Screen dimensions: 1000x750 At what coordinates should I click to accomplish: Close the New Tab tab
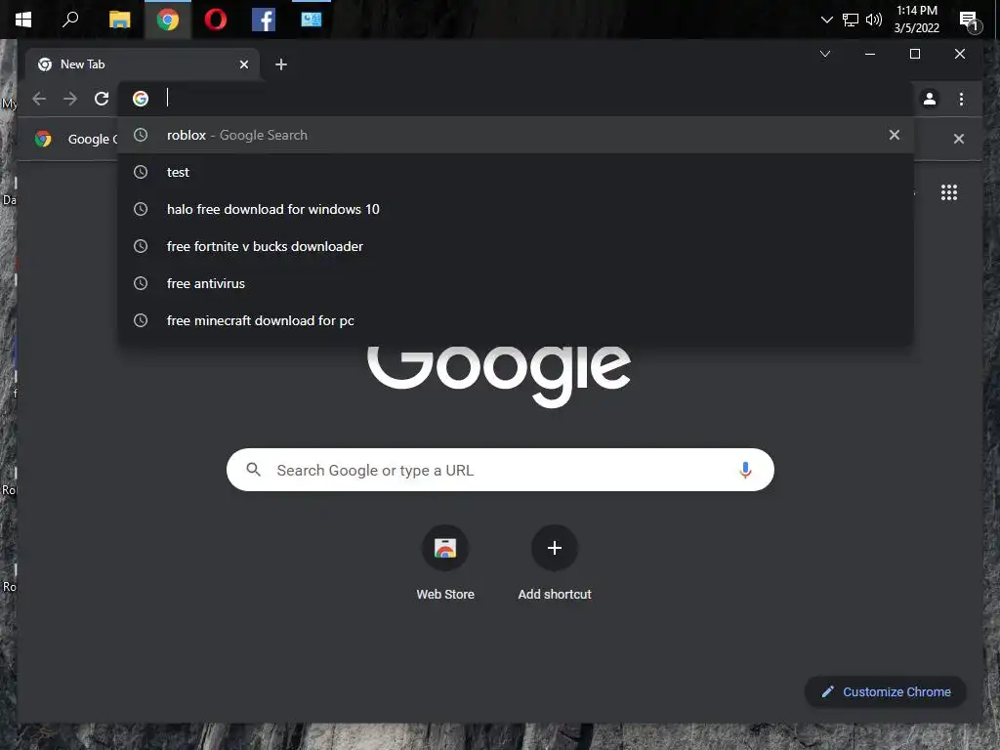coord(243,64)
